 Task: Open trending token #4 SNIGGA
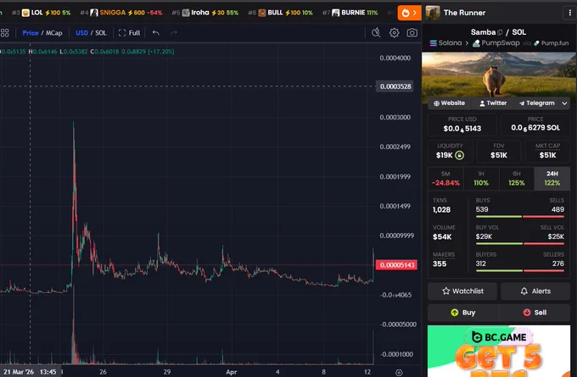(121, 13)
